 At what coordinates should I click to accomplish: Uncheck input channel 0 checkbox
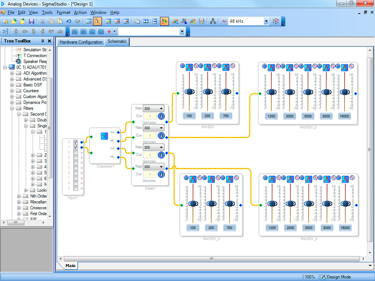(75, 142)
